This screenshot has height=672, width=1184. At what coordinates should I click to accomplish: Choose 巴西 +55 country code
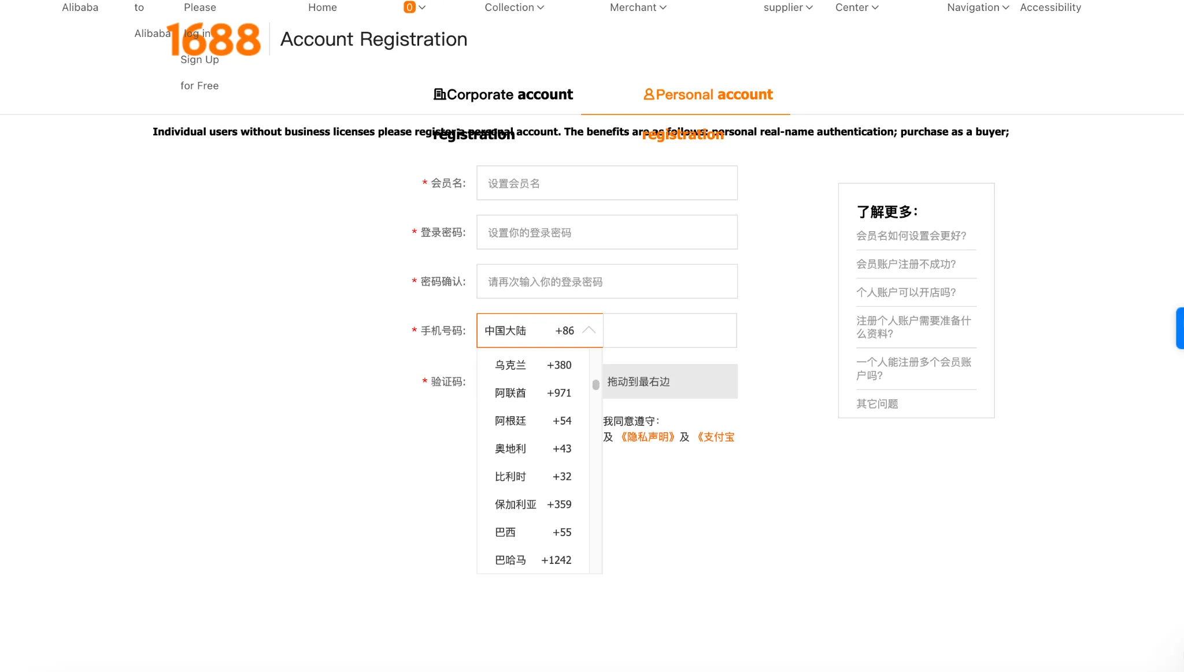coord(532,532)
